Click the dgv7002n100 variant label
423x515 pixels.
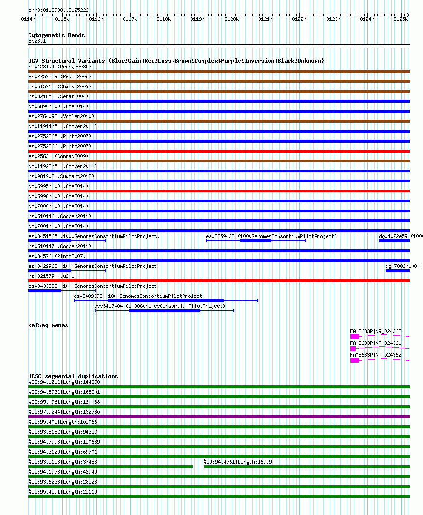tap(404, 266)
